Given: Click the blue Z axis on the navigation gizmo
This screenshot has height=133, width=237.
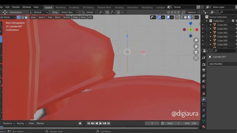Looking at the screenshot, I should click(x=191, y=23).
